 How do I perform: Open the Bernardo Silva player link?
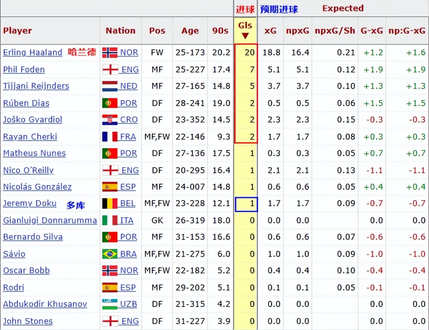[x=33, y=237]
